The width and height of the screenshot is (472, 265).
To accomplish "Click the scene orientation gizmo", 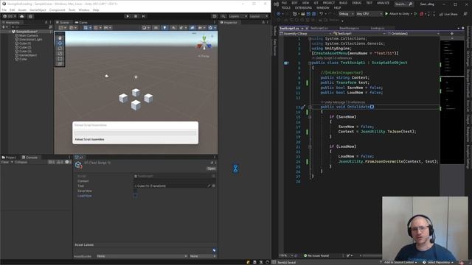I will pyautogui.click(x=204, y=43).
